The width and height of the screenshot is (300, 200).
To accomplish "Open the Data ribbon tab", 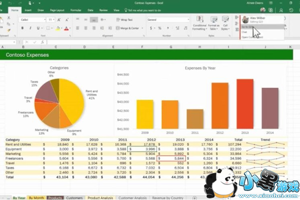I will point(90,10).
